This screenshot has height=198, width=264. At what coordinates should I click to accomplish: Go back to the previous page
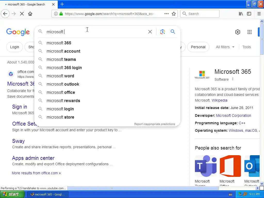tap(5, 14)
